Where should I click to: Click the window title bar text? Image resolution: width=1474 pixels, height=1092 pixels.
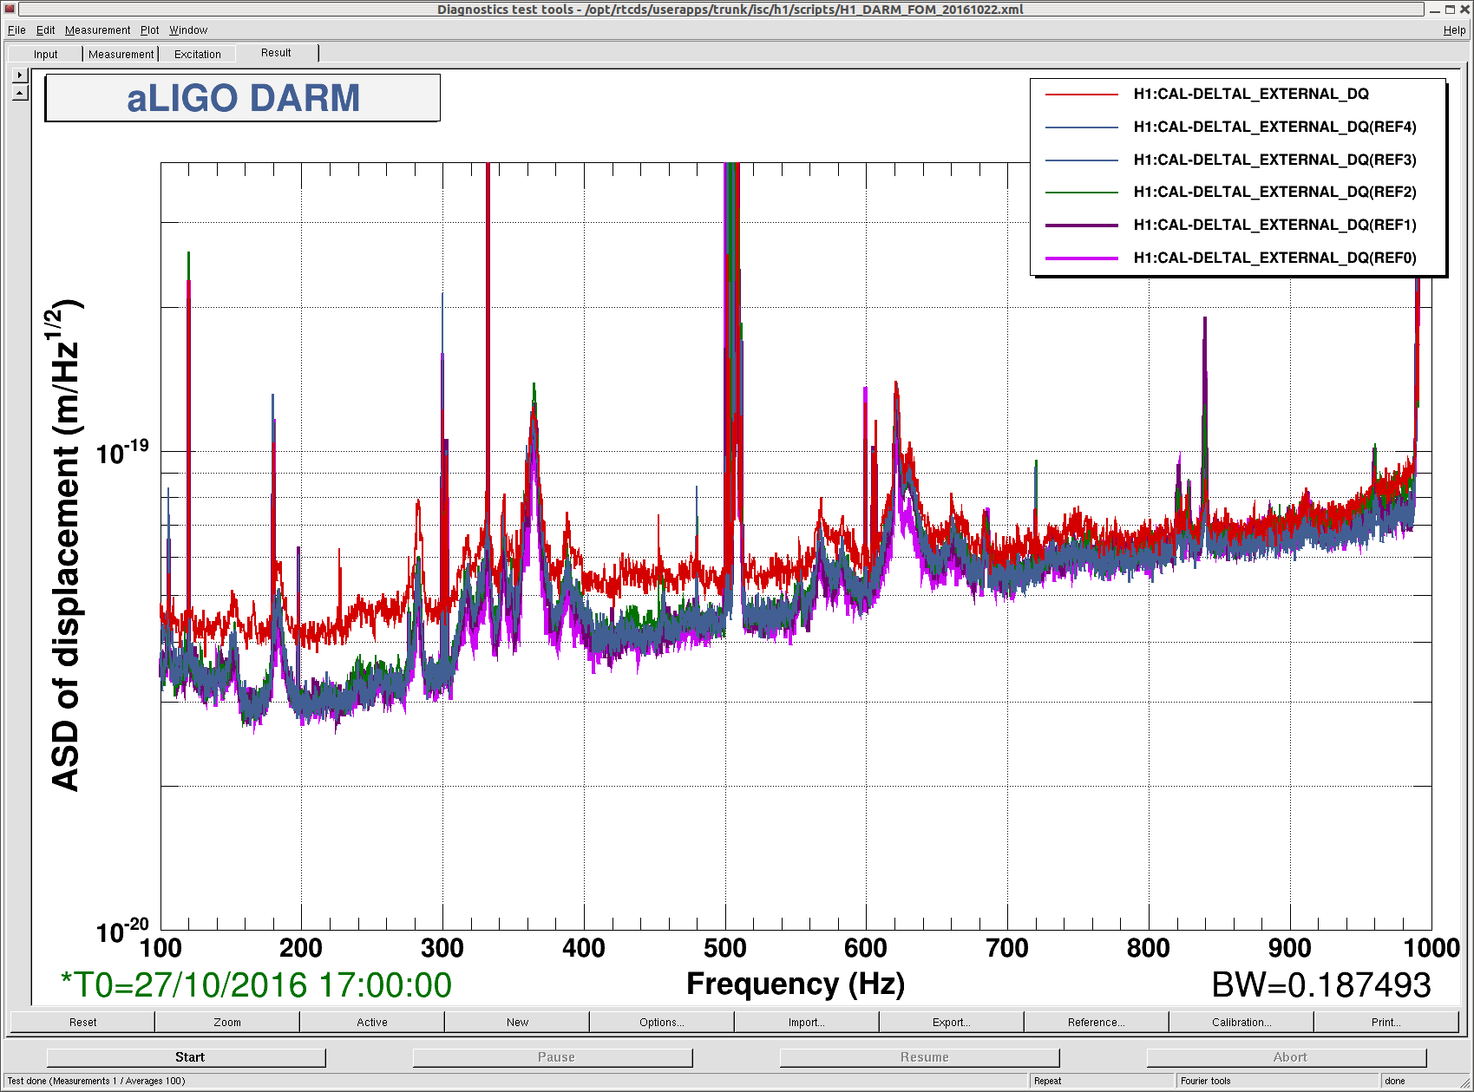(x=730, y=10)
